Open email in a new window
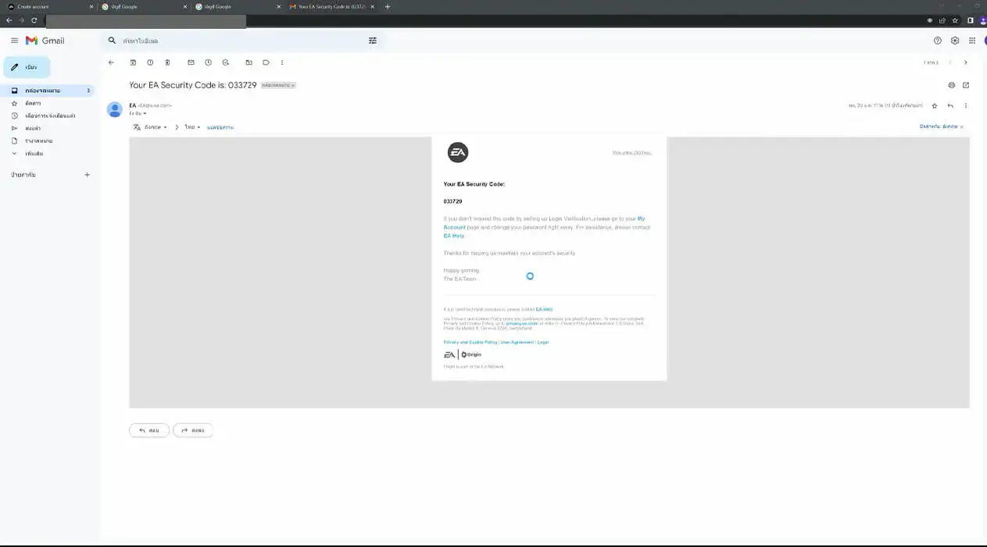This screenshot has width=987, height=547. coord(966,85)
